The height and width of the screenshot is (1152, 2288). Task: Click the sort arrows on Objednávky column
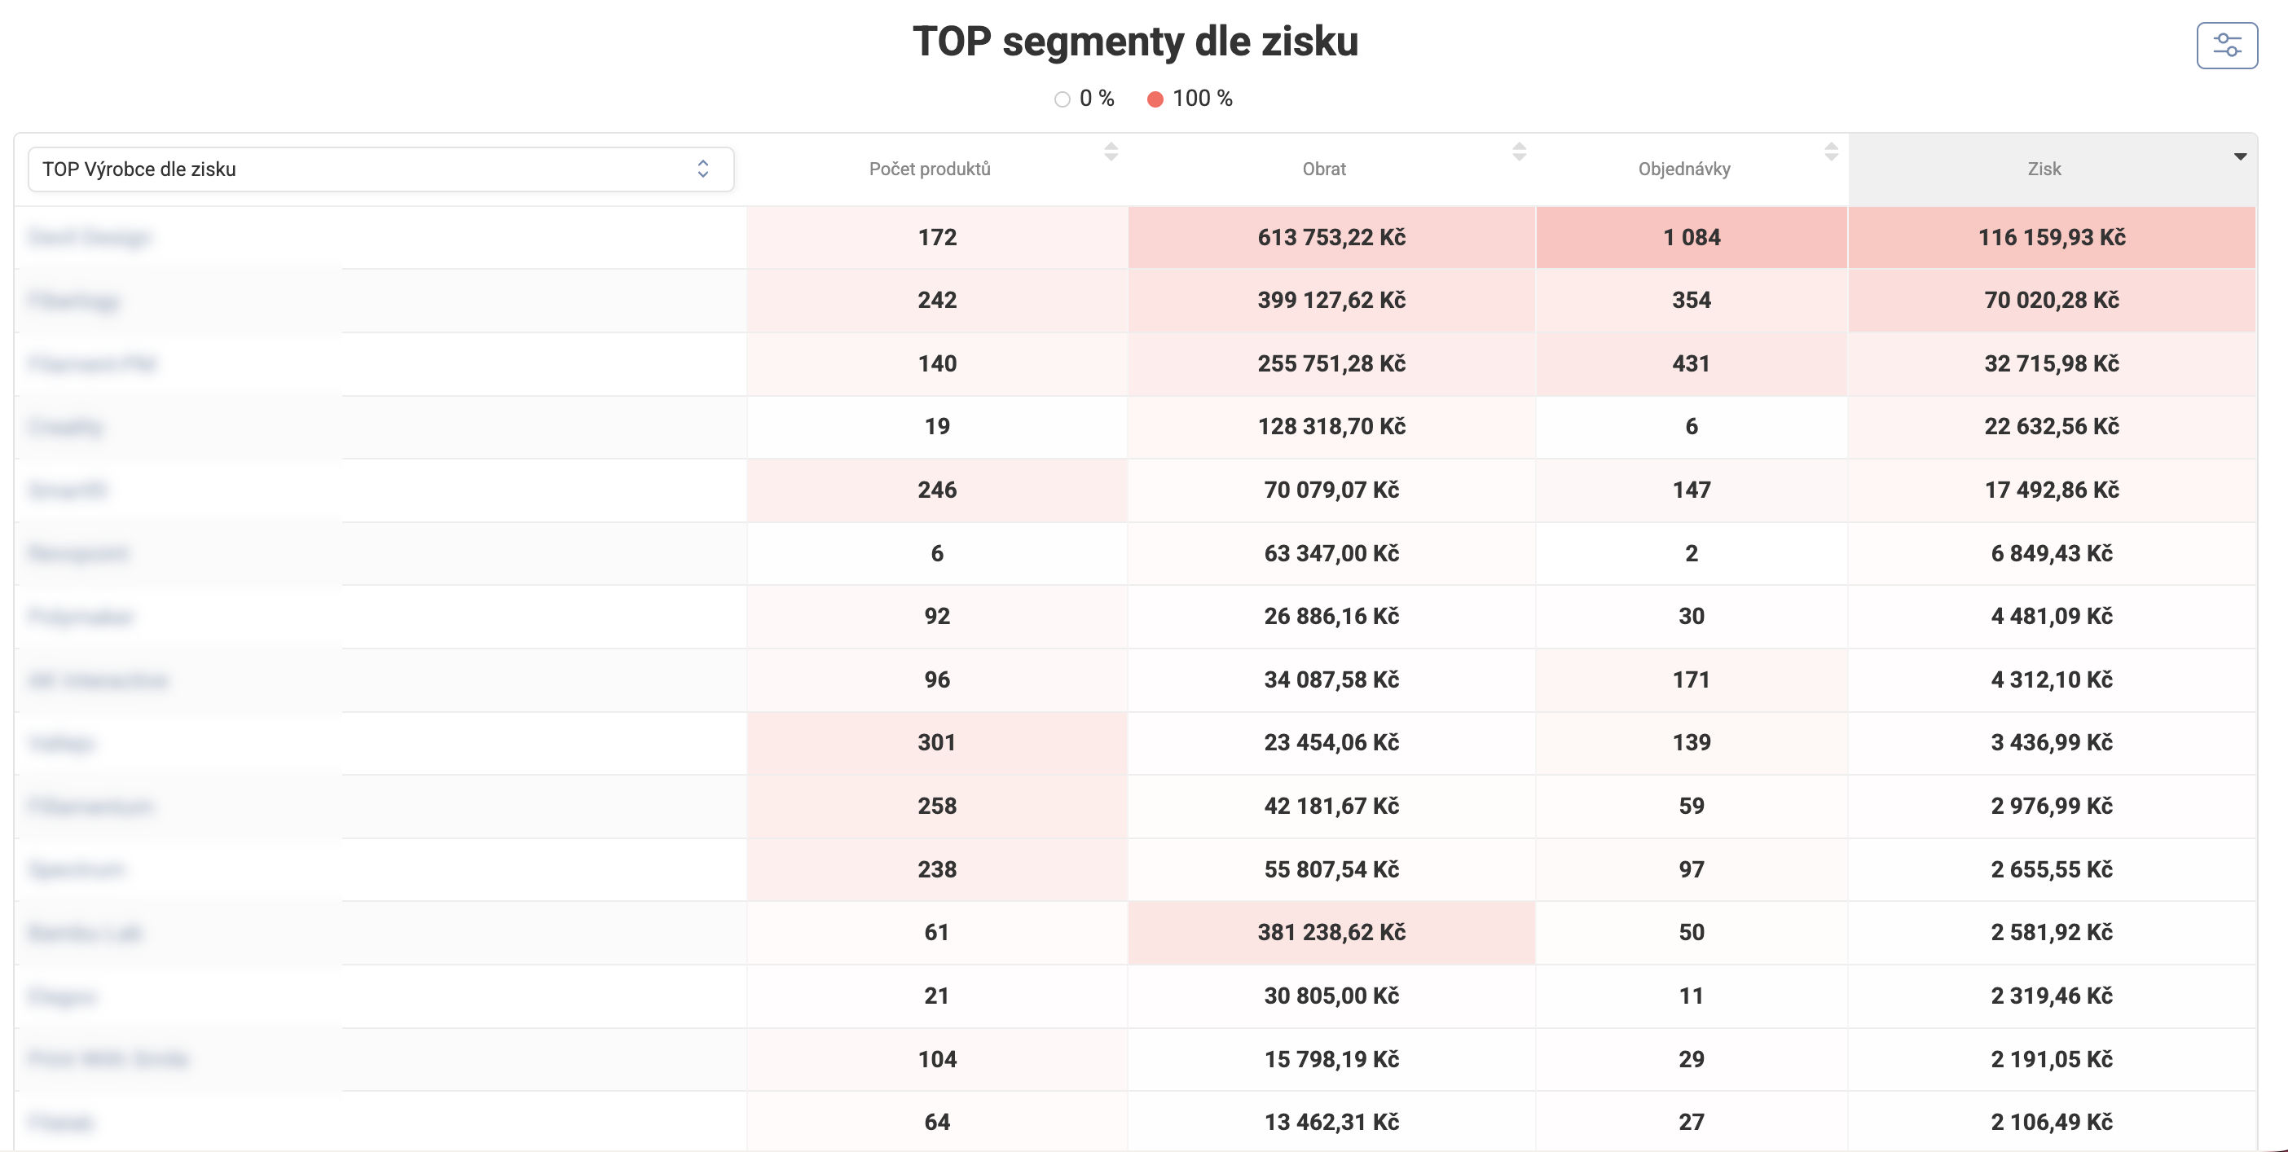point(1831,152)
